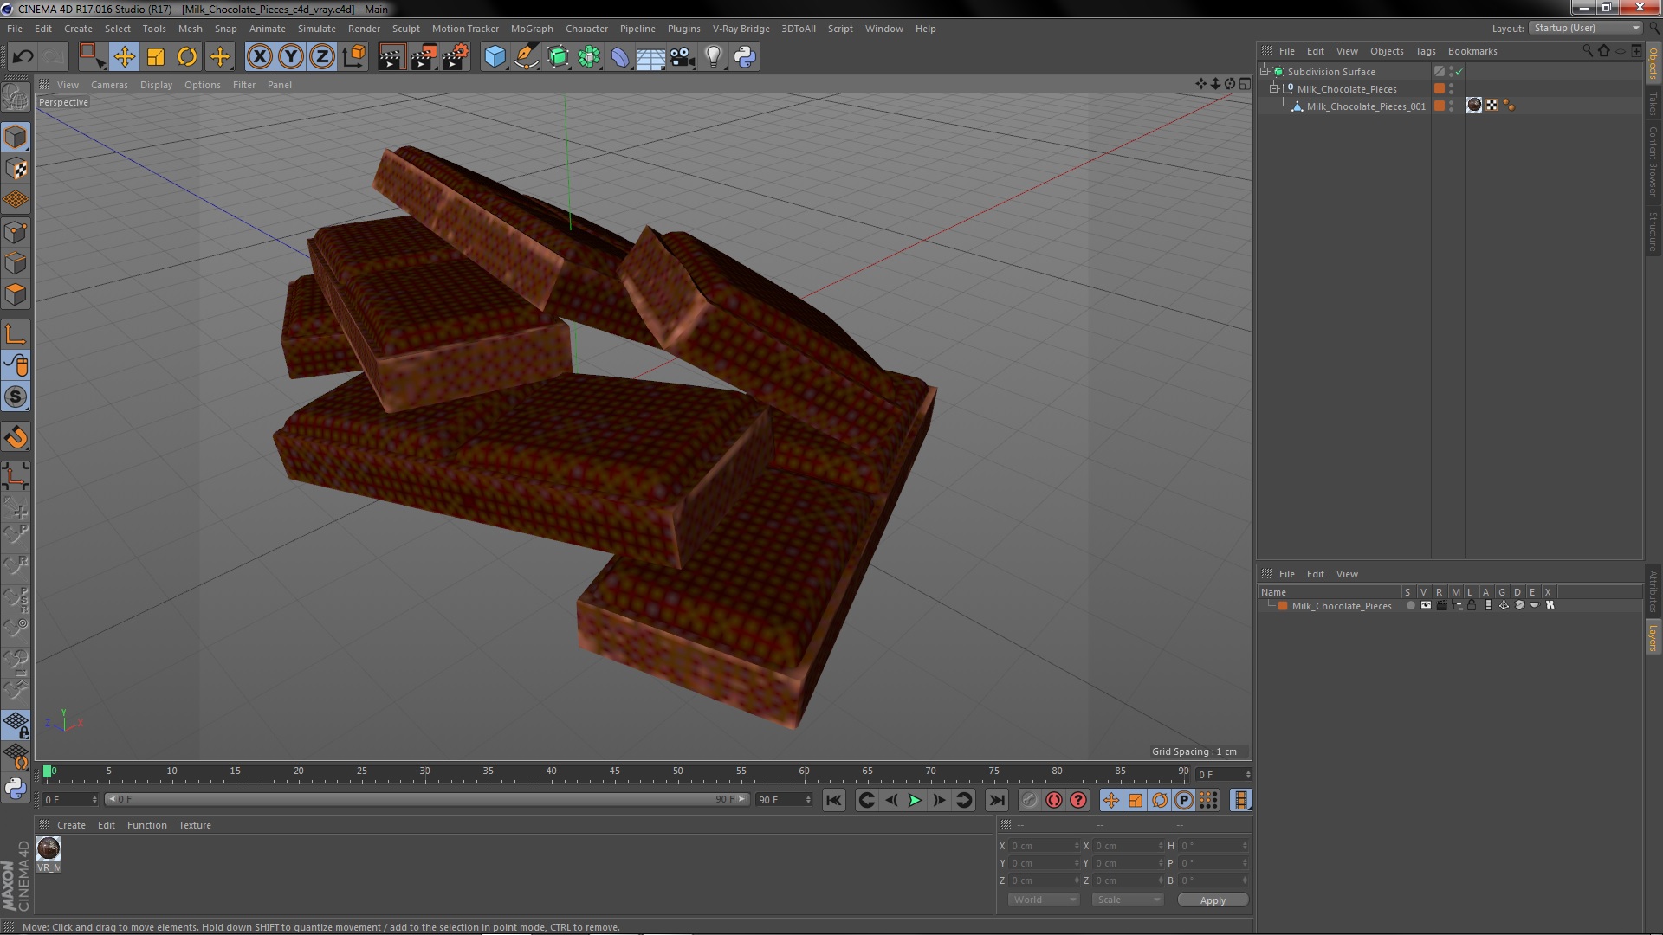Image resolution: width=1663 pixels, height=935 pixels.
Task: Select Milk_Chocolate_Pieces_001 object
Action: pos(1366,106)
